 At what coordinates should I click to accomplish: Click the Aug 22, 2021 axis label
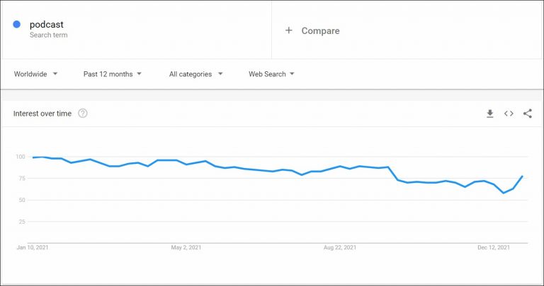pos(339,248)
